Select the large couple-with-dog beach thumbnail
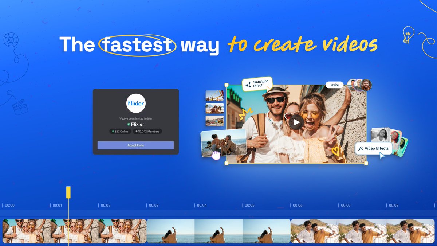 tap(224, 143)
